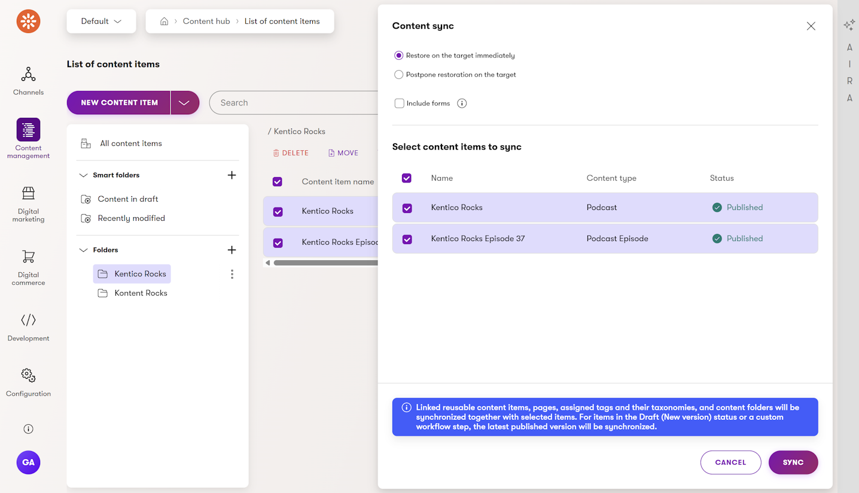Toggle select-all checkbox in content list

pyautogui.click(x=278, y=182)
